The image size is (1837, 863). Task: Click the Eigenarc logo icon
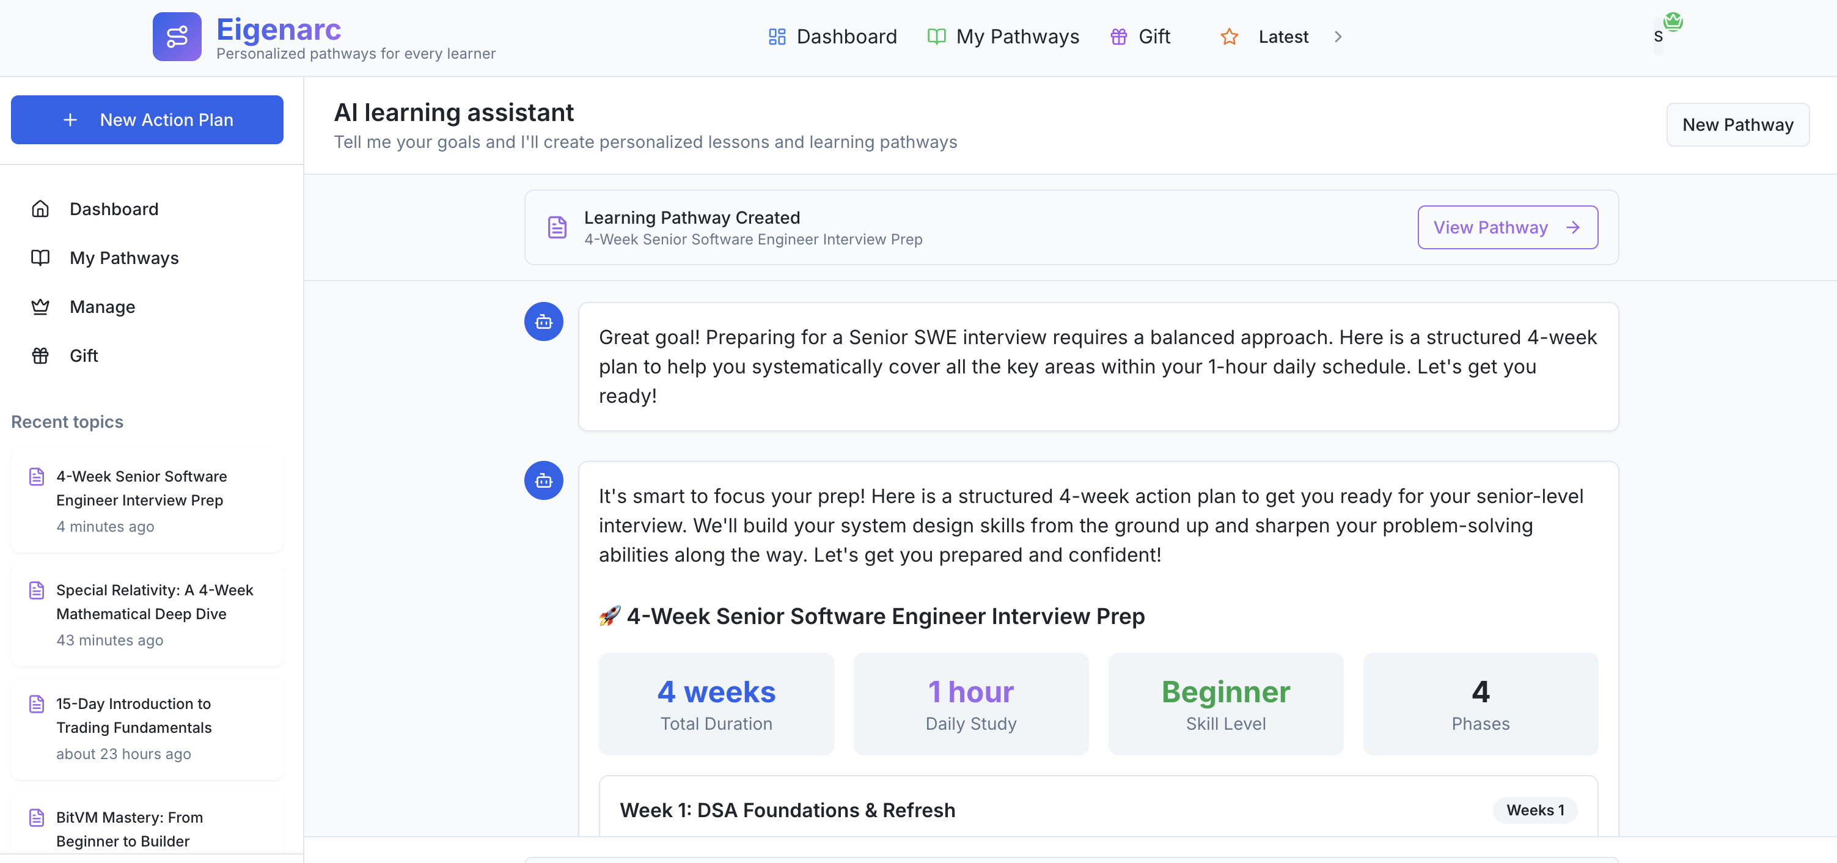(177, 37)
